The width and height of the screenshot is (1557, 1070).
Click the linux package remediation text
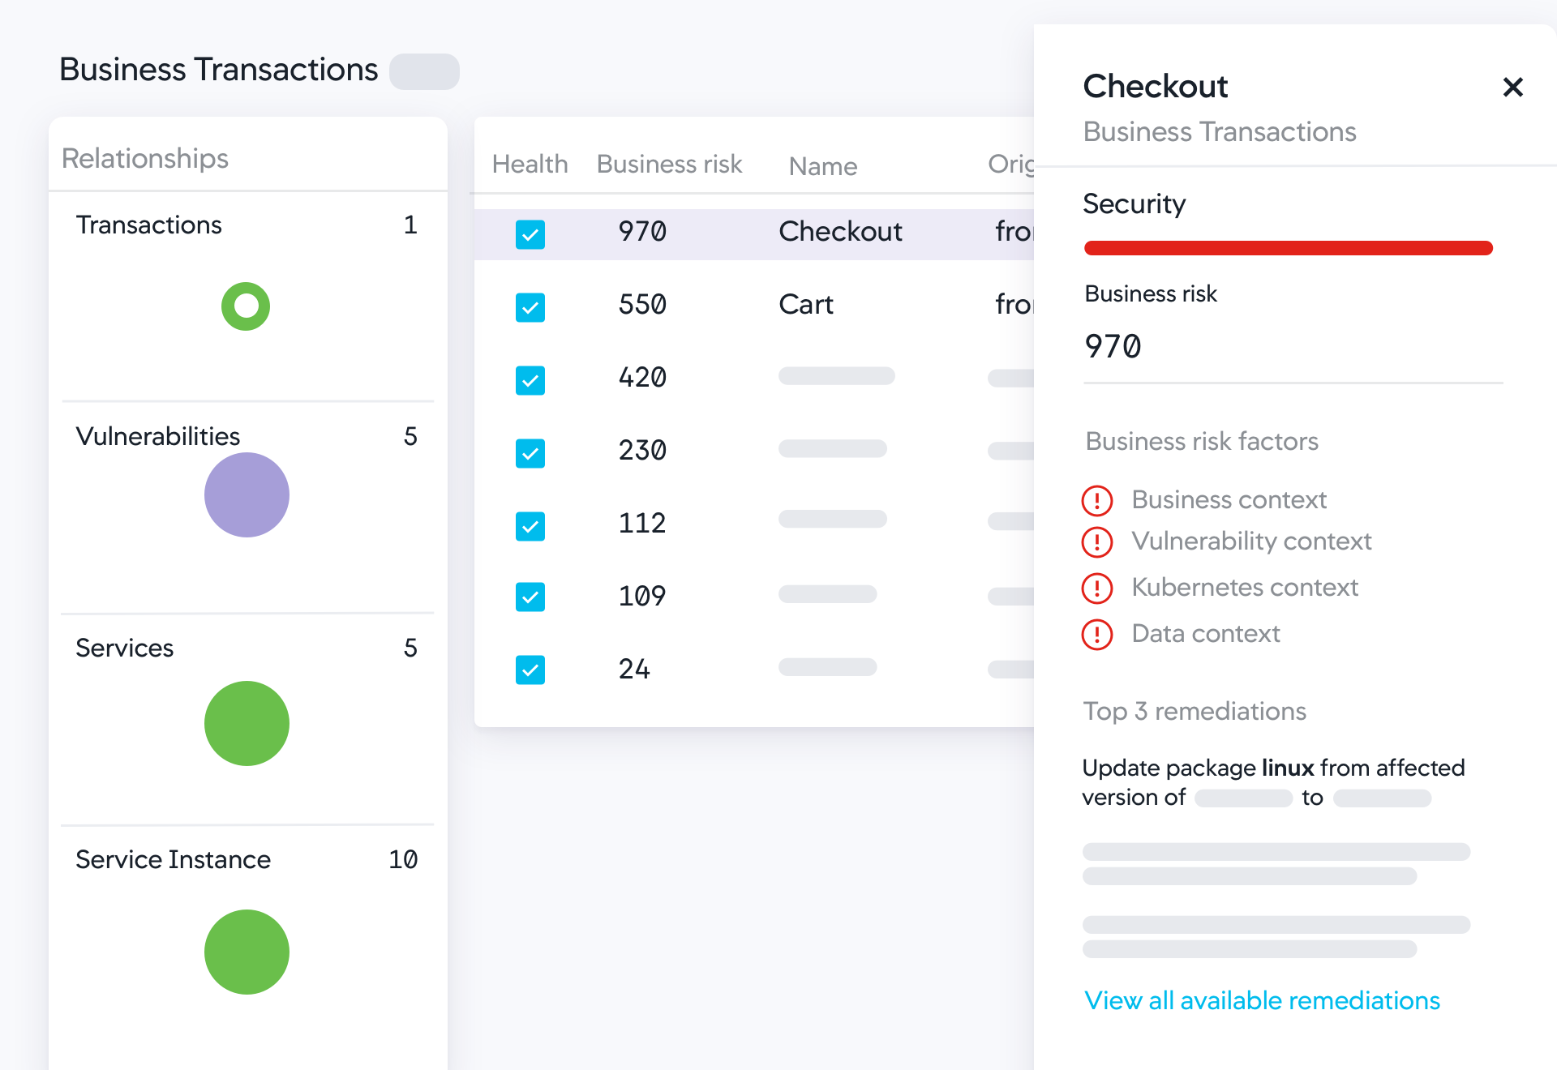(x=1273, y=782)
